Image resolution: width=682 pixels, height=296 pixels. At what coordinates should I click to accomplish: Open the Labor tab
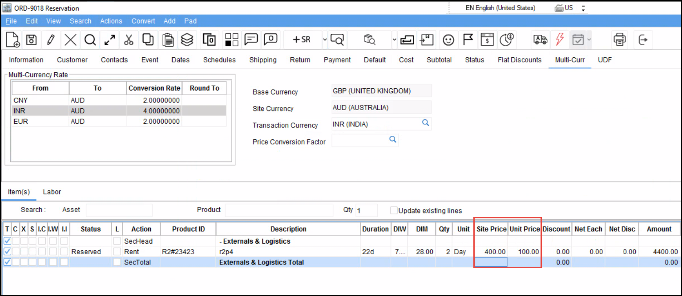click(52, 192)
